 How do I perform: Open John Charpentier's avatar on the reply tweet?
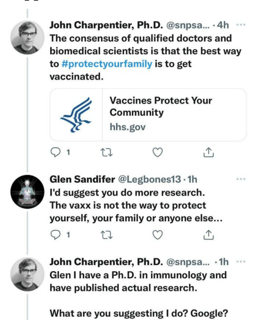[x=28, y=273]
